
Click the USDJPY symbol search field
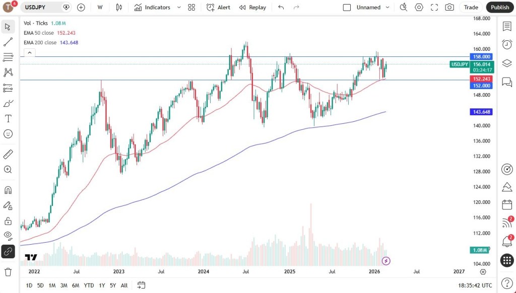pos(42,8)
